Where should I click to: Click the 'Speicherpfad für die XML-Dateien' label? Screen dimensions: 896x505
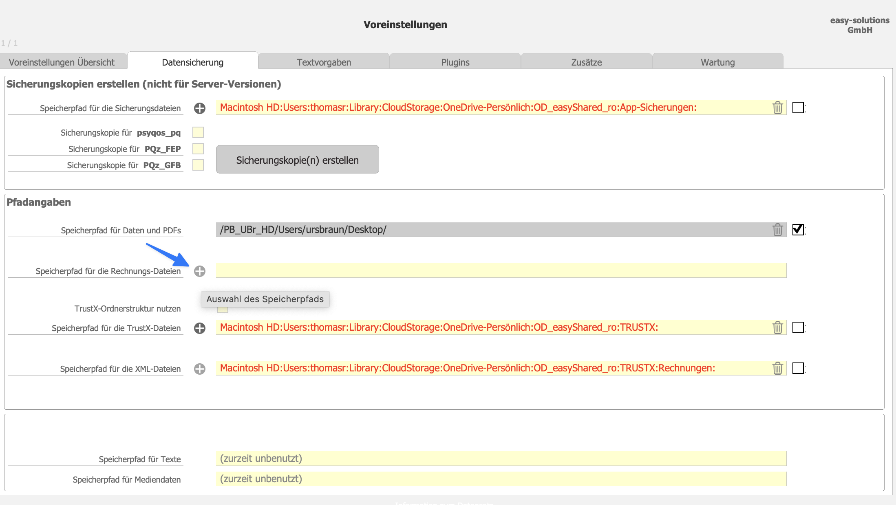(x=120, y=369)
